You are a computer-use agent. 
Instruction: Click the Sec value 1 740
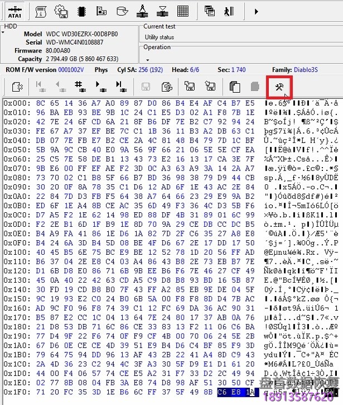coord(238,70)
